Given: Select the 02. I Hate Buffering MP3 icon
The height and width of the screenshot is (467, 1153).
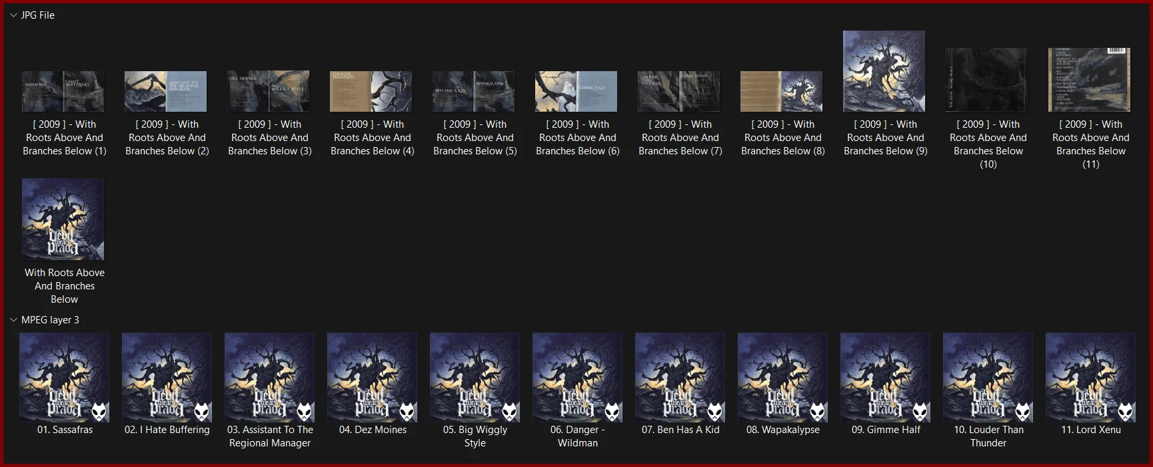Looking at the screenshot, I should 167,378.
